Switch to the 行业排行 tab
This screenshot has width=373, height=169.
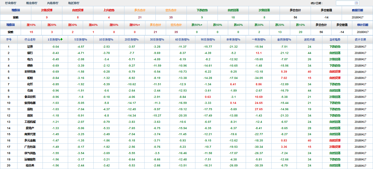11,3
